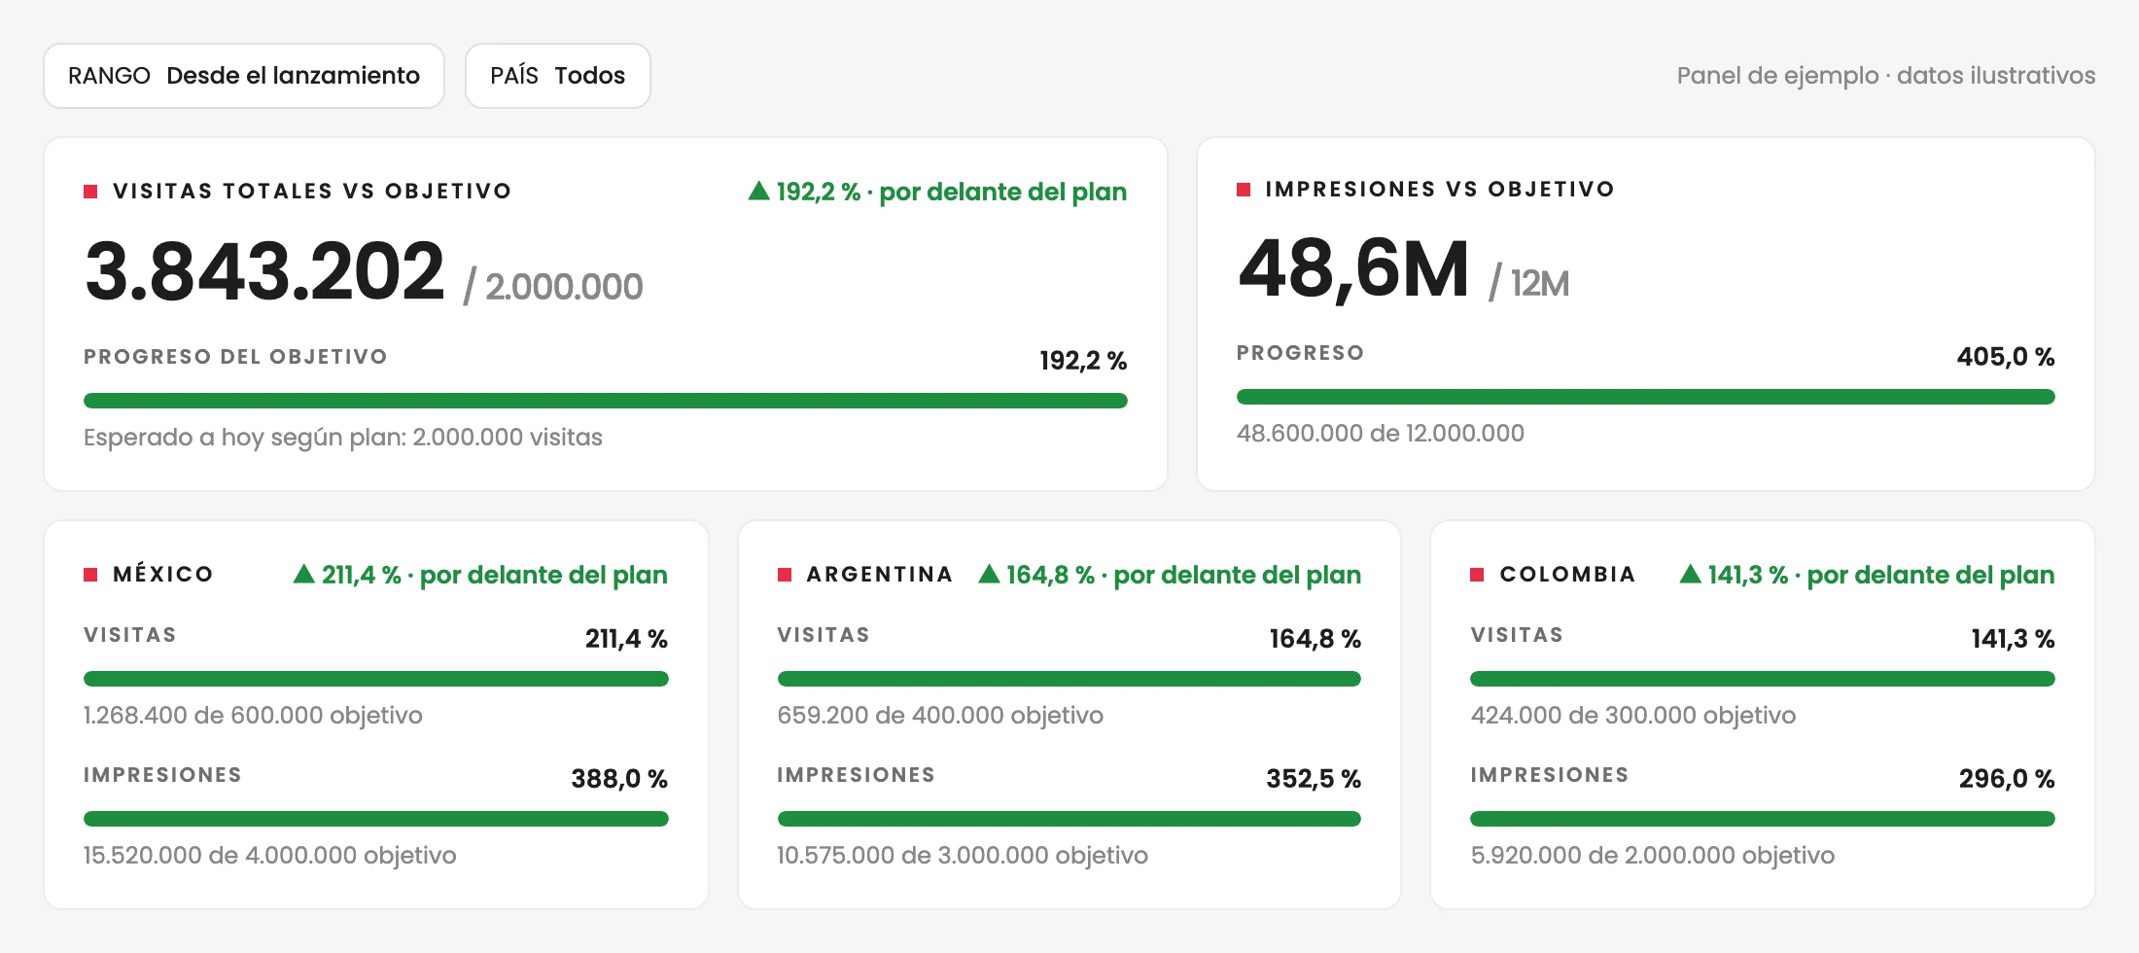This screenshot has height=953, width=2139.
Task: Click Argentina Impresiones progress bar
Action: click(x=1069, y=819)
